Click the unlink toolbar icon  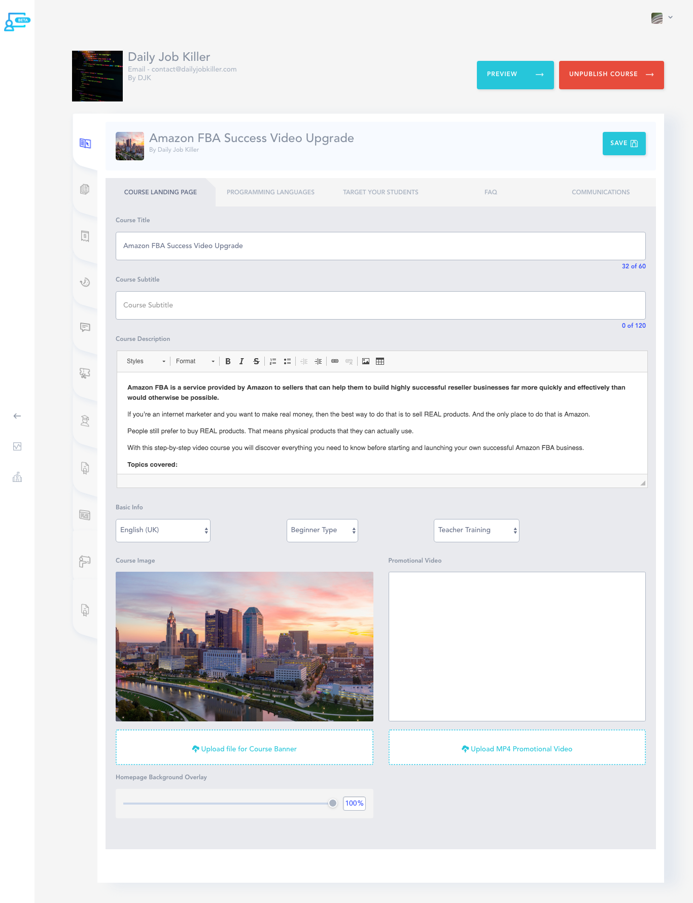click(349, 361)
